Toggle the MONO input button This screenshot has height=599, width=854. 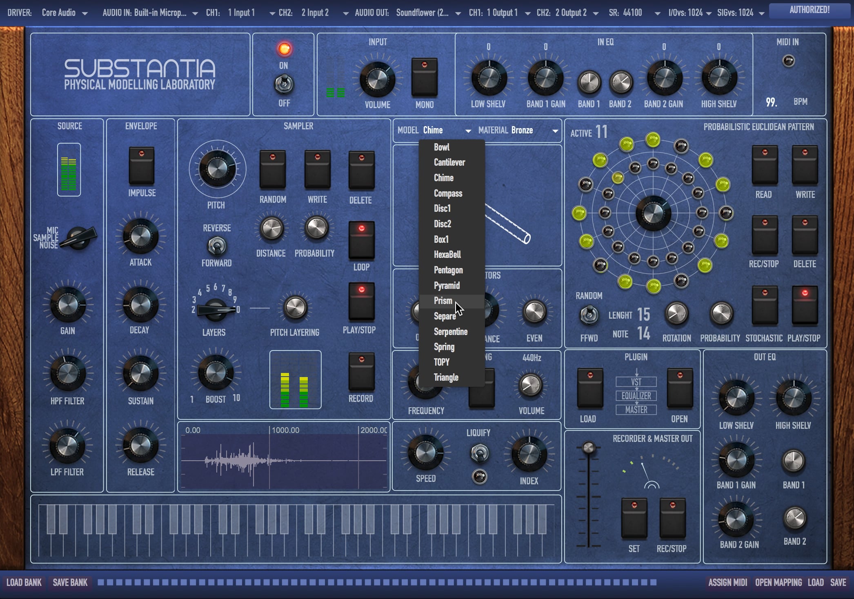[x=424, y=77]
